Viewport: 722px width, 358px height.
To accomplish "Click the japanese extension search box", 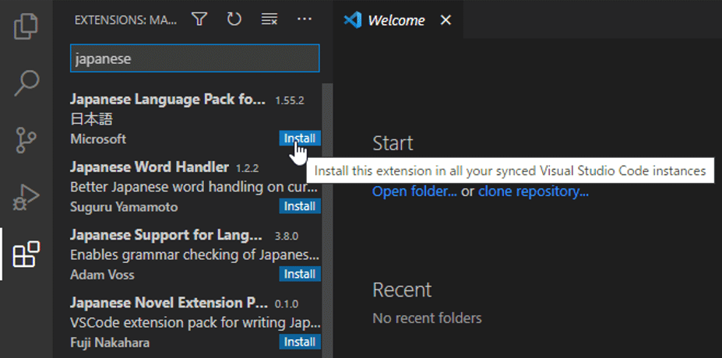I will click(x=195, y=58).
